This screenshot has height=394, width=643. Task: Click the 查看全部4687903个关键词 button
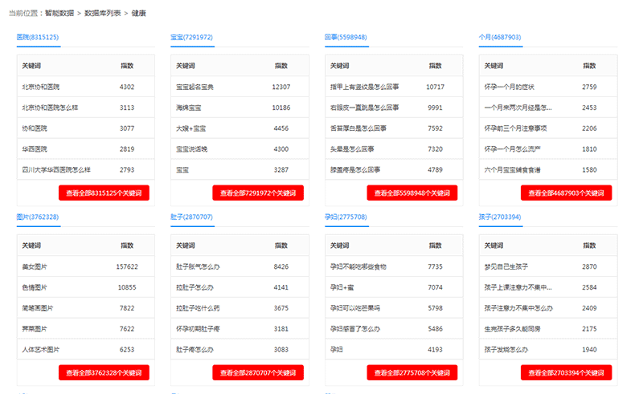566,193
